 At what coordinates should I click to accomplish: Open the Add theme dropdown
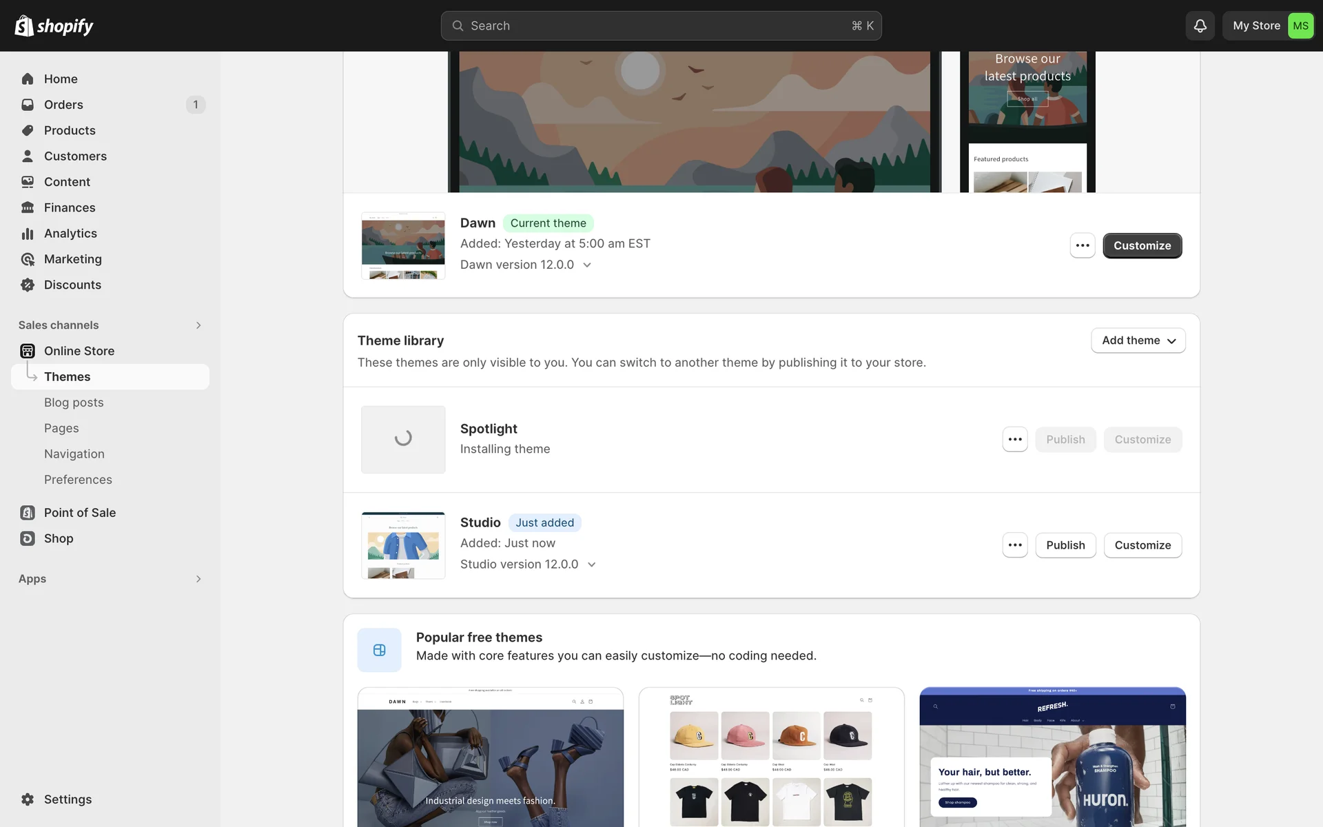coord(1138,340)
